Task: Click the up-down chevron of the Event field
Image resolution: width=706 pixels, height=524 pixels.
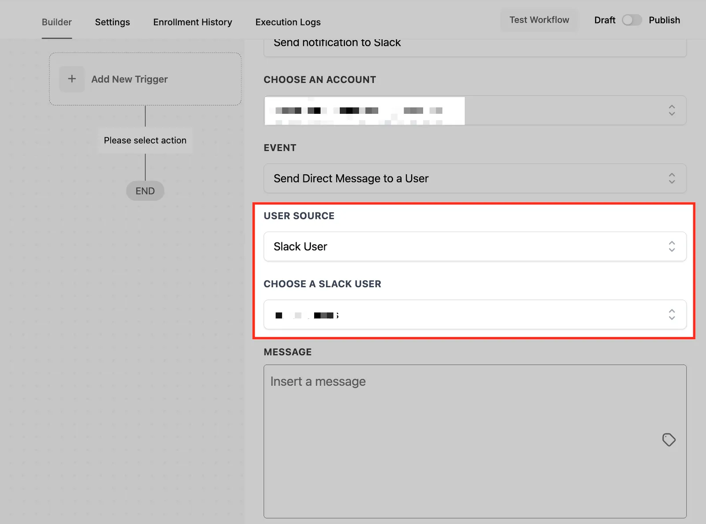Action: point(672,178)
